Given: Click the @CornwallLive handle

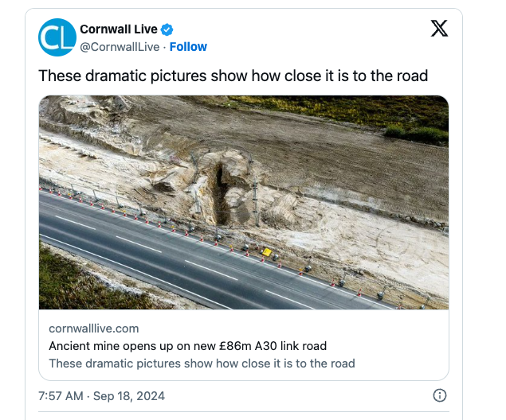Looking at the screenshot, I should tap(120, 46).
